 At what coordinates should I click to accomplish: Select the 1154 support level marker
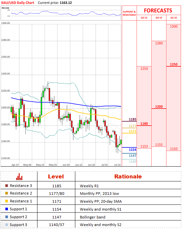click(132, 150)
